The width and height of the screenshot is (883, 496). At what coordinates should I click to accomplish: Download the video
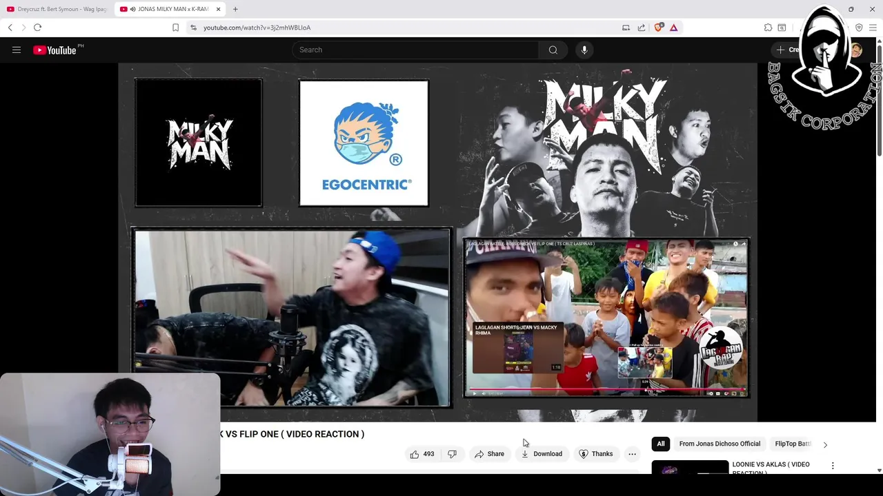[542, 454]
